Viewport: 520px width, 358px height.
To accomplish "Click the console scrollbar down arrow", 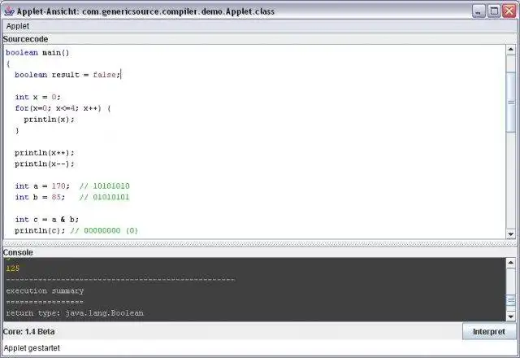I will click(511, 317).
